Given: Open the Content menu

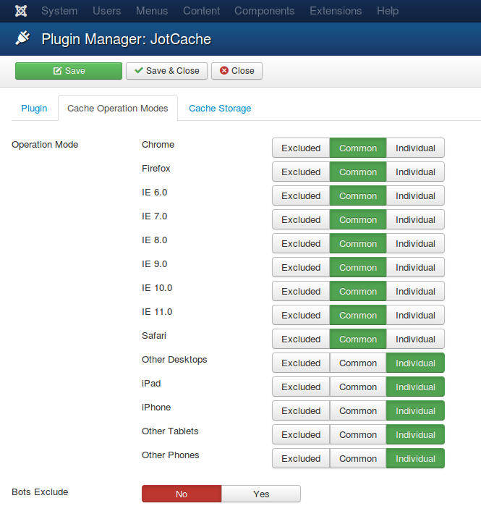Looking at the screenshot, I should [x=201, y=11].
